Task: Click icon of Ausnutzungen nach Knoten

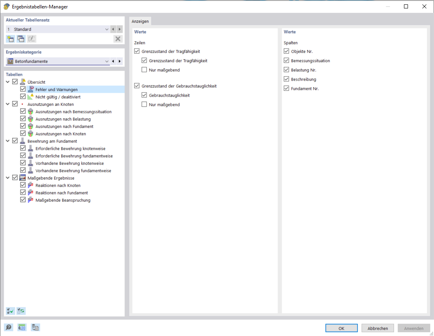Action: pyautogui.click(x=31, y=134)
